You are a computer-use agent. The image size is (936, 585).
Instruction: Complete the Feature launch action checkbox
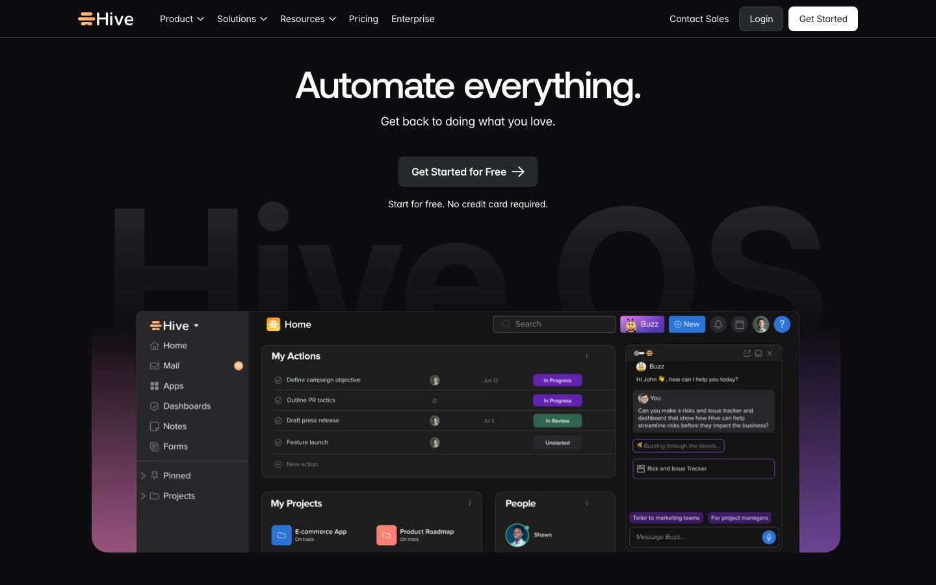[x=278, y=443]
